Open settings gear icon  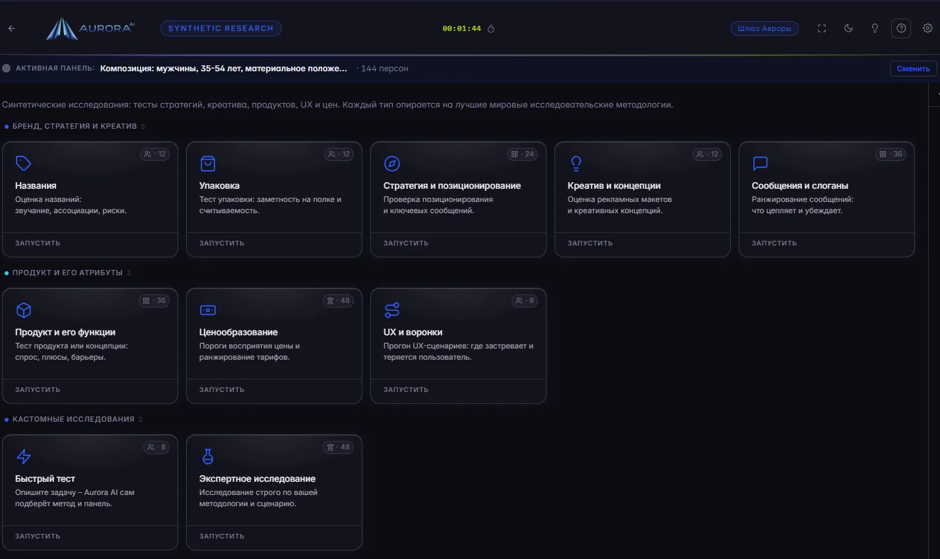(927, 28)
